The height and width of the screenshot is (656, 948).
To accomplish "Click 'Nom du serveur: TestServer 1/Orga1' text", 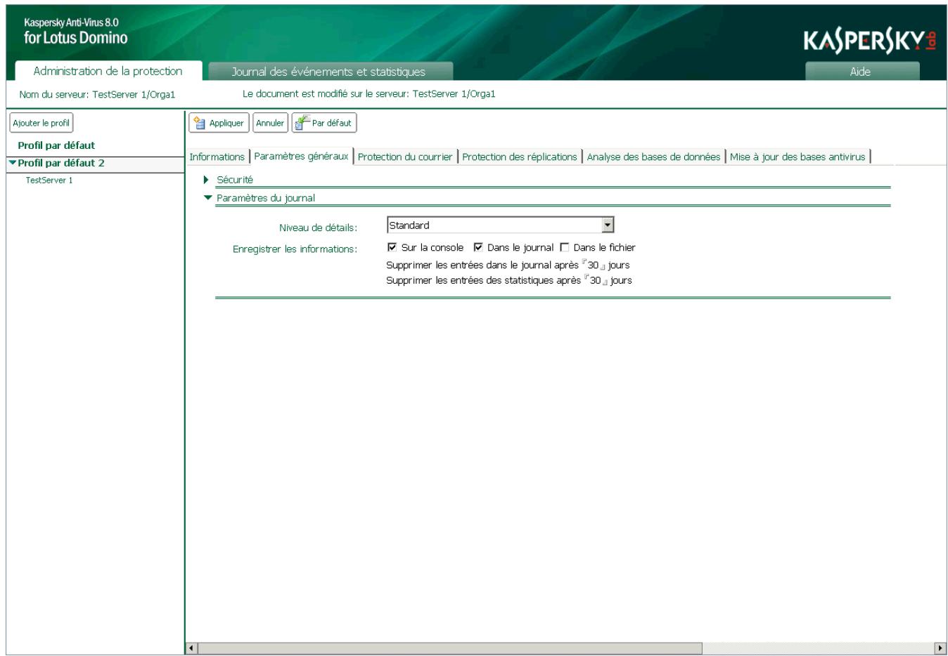I will point(97,94).
